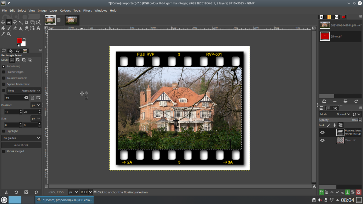
Task: Open the Windows menu
Action: coord(101,10)
